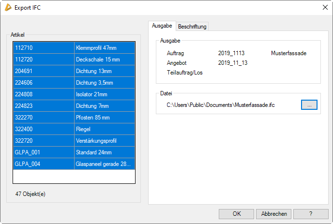Select the Ausgabe tab
The image size is (333, 224).
coord(162,26)
